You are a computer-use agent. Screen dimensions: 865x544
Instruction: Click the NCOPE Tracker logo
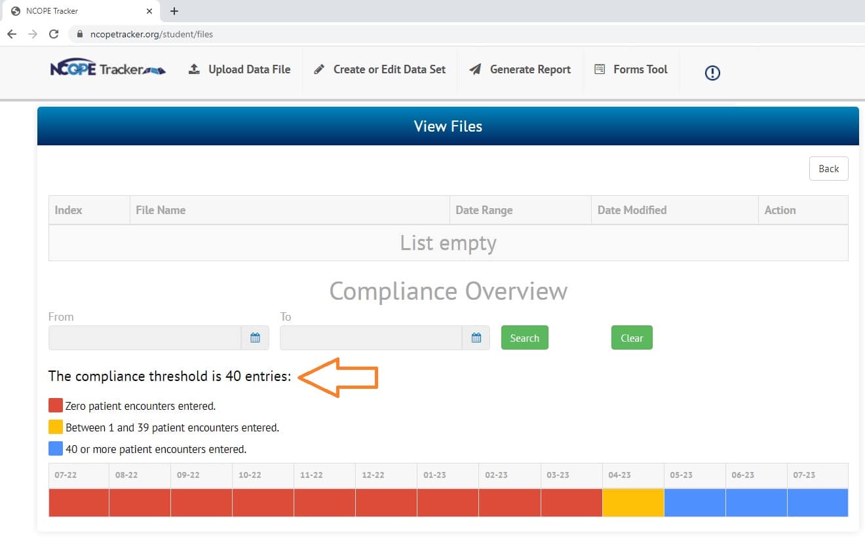point(107,68)
